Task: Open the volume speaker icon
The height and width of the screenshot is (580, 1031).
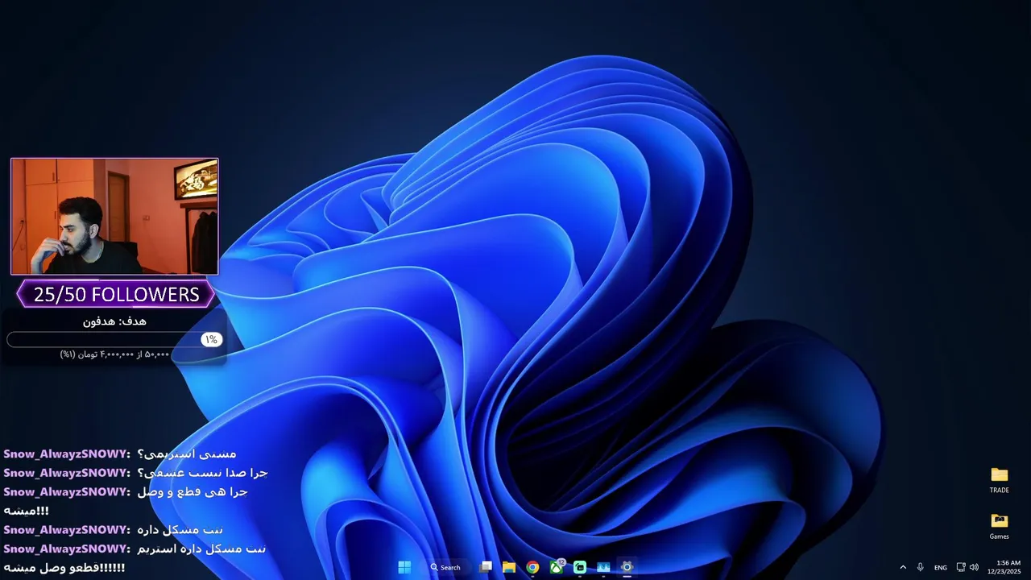Action: (974, 567)
